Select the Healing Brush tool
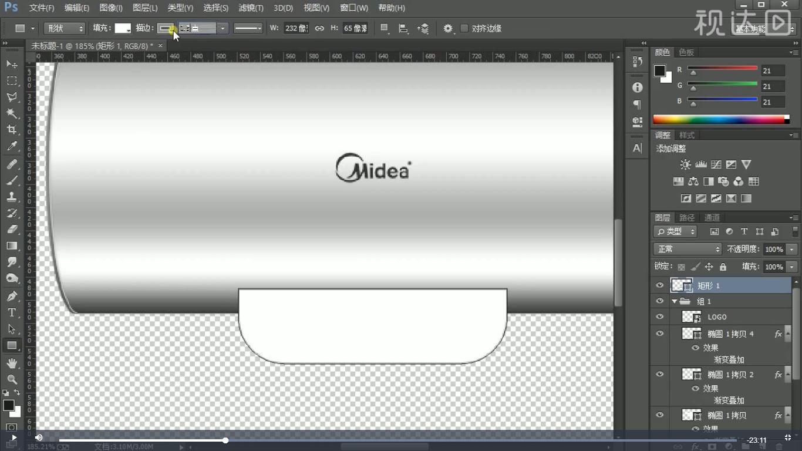 (12, 164)
